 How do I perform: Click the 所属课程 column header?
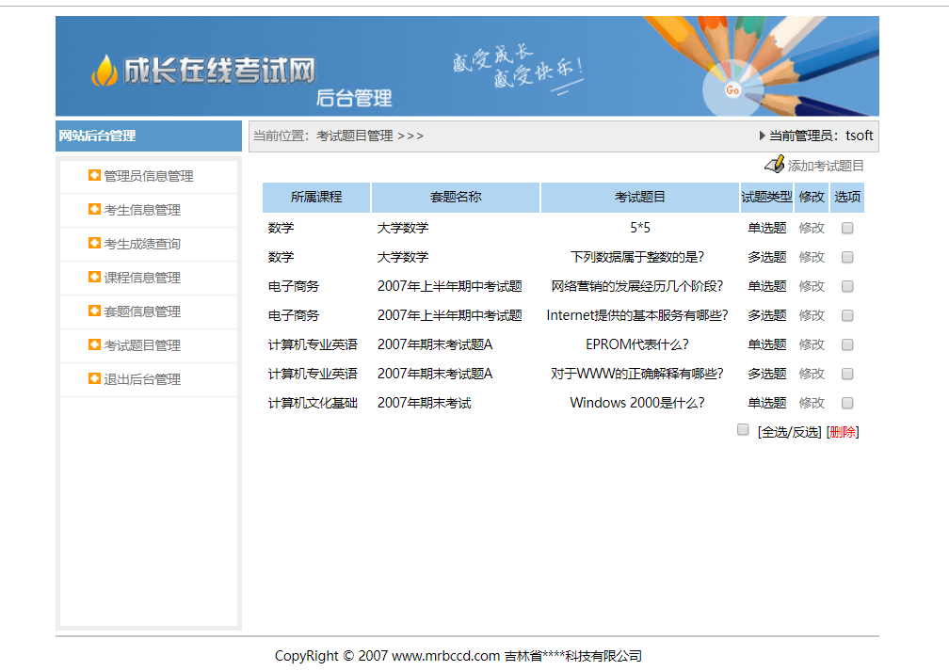tap(316, 198)
